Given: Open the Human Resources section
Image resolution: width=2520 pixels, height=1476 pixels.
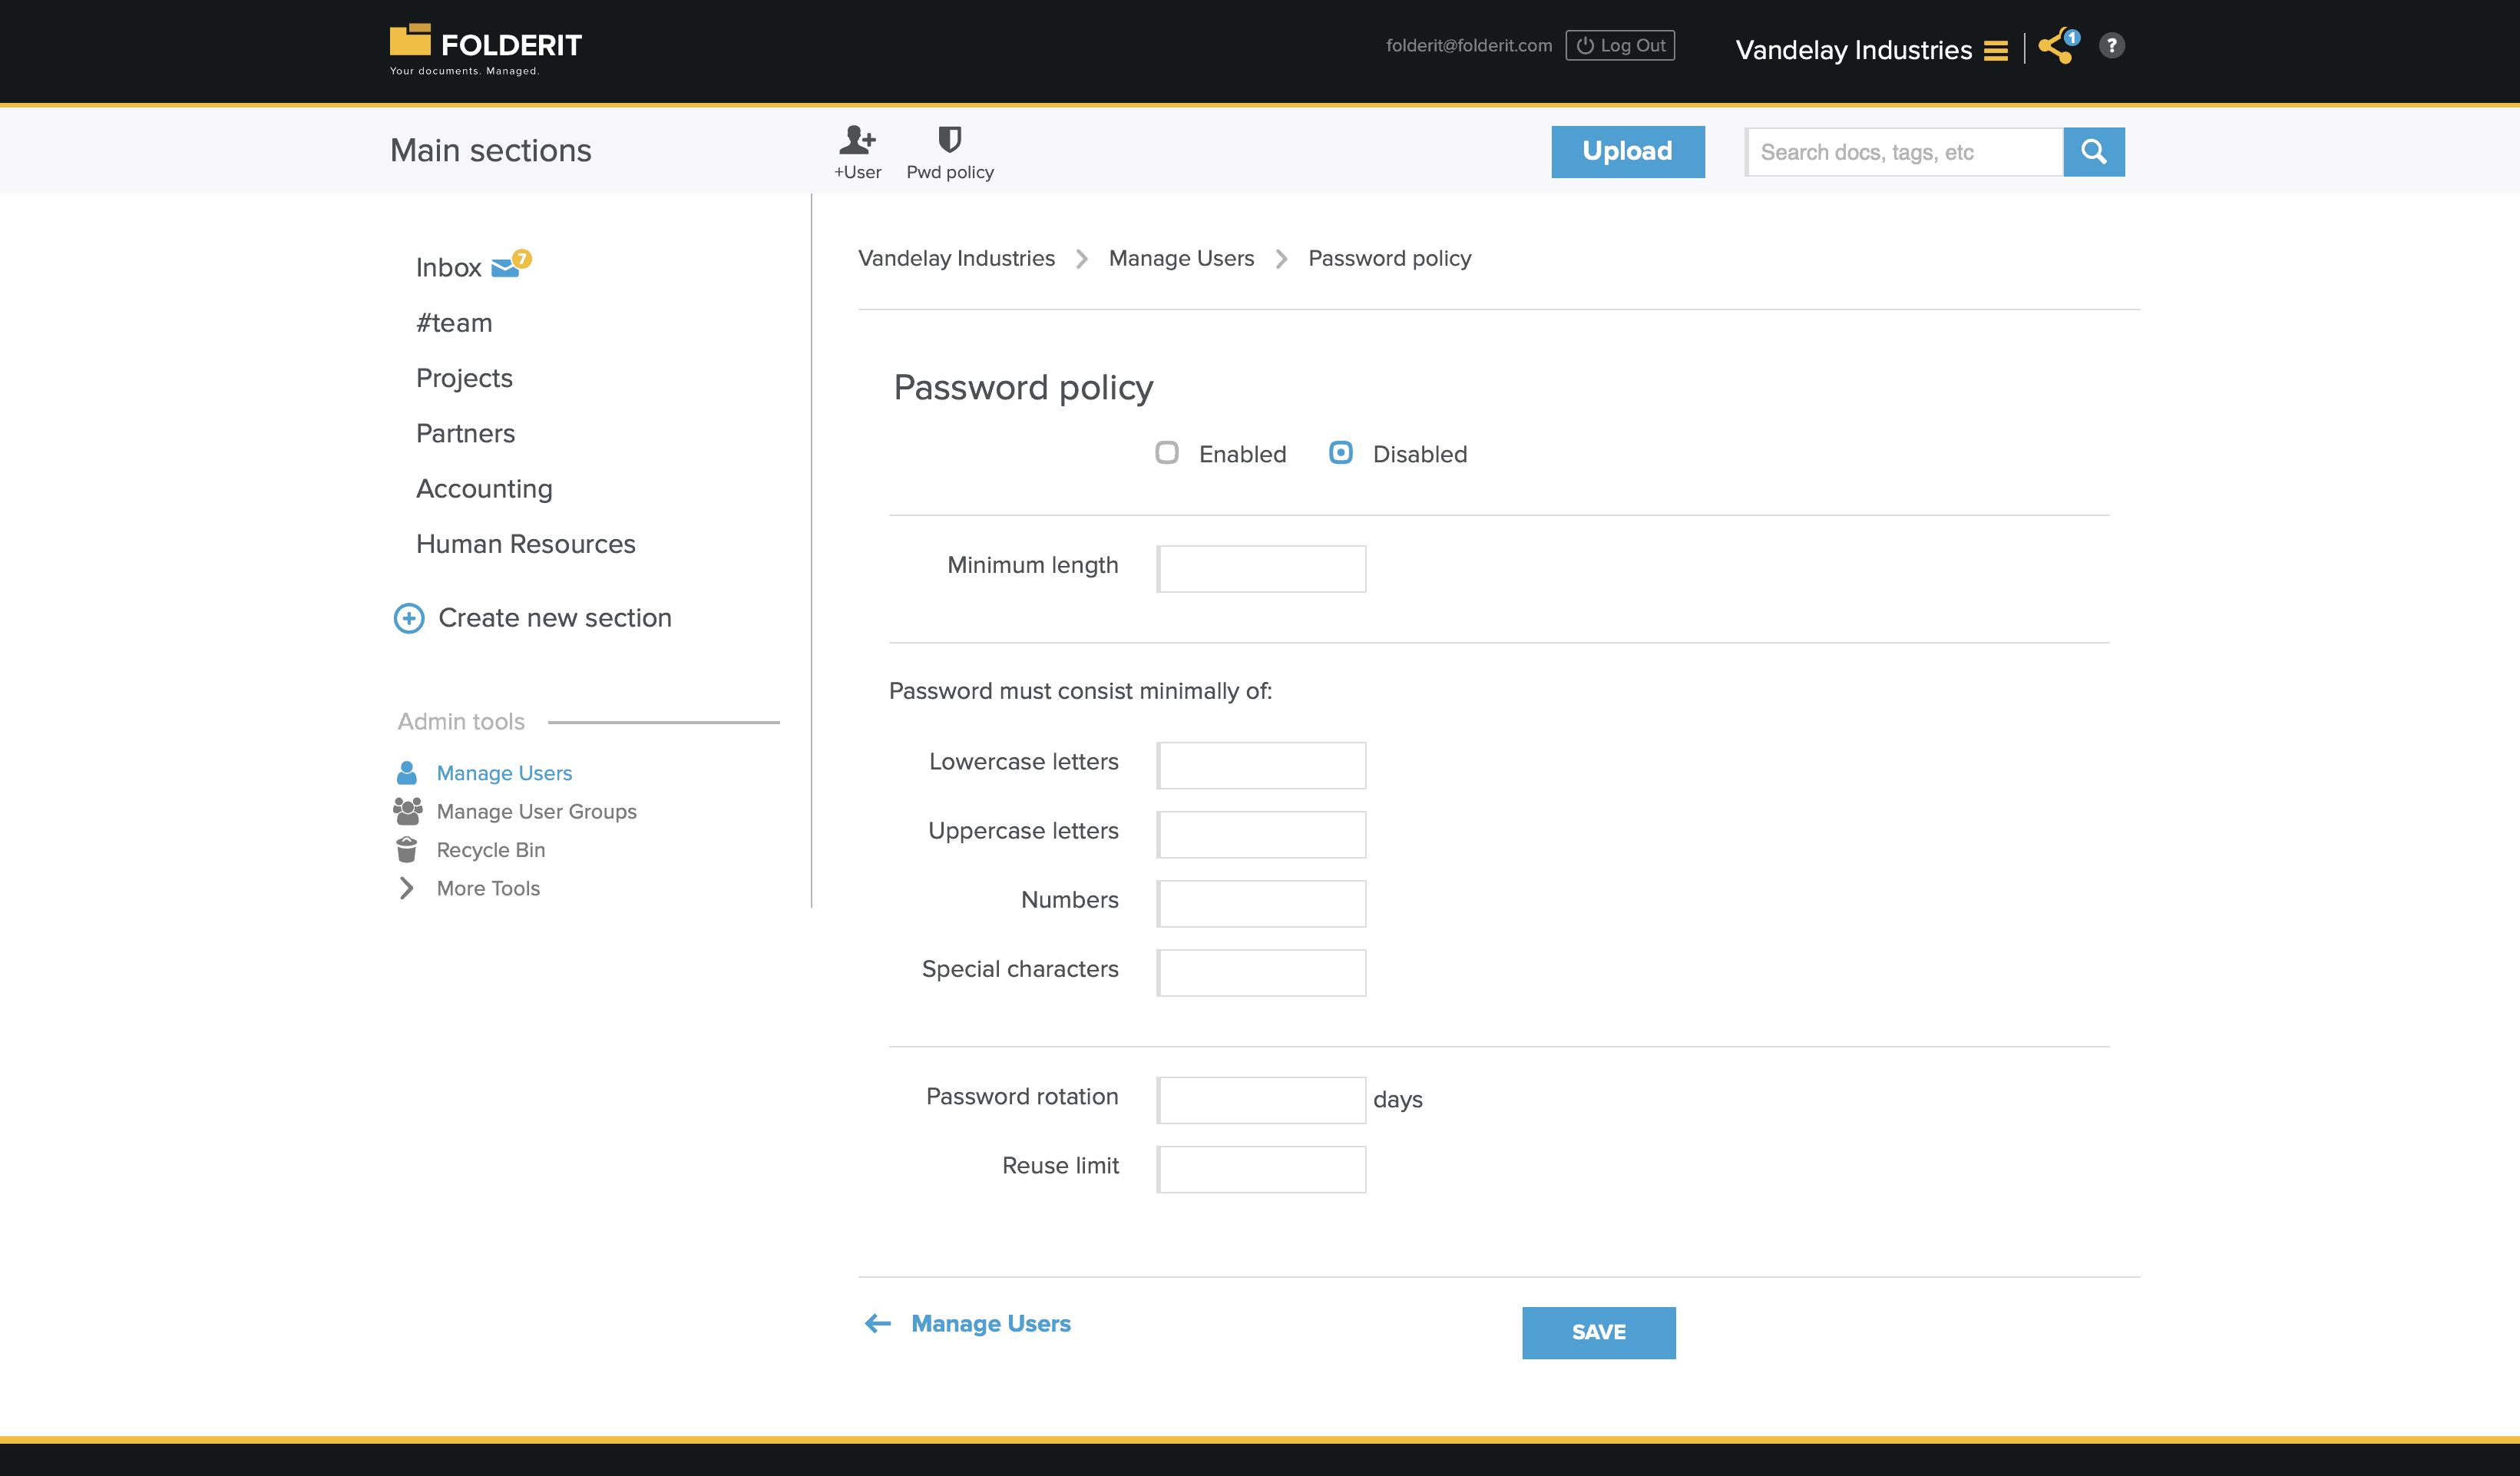Looking at the screenshot, I should pyautogui.click(x=525, y=544).
